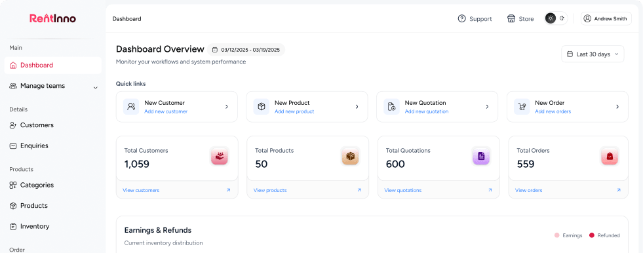Click the View quotations link
The width and height of the screenshot is (643, 253).
[402, 190]
